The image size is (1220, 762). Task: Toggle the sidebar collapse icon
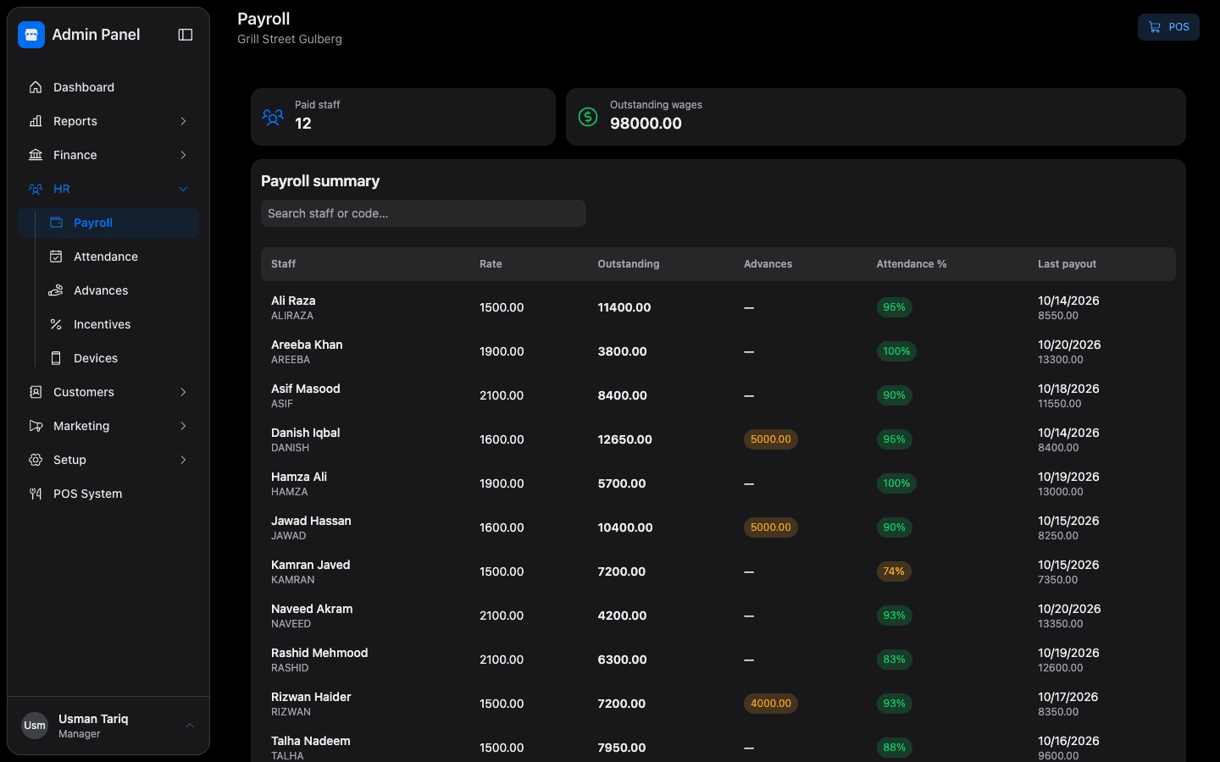click(186, 35)
